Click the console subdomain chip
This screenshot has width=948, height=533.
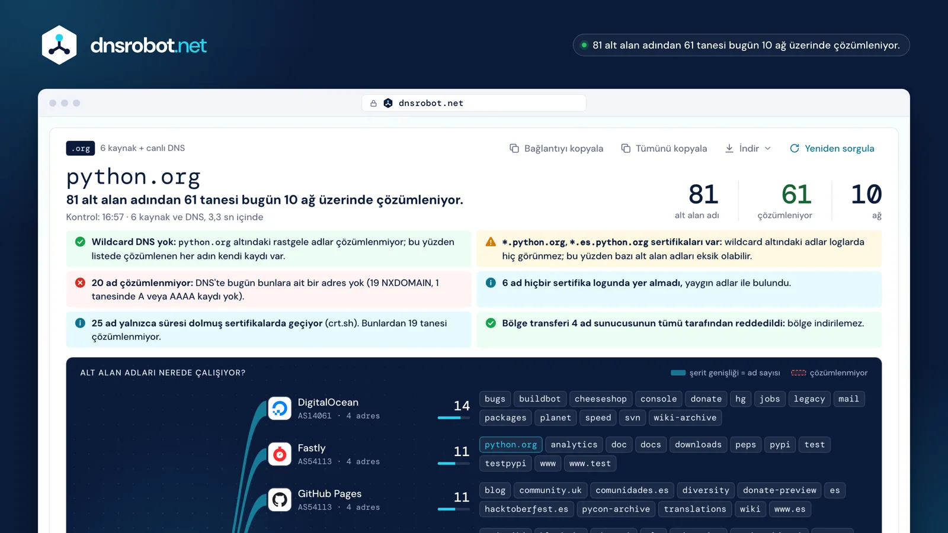(x=658, y=399)
